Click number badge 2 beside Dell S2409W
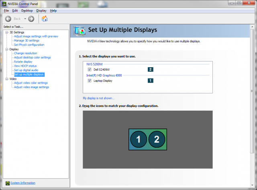Image resolution: width=257 pixels, height=190 pixels. (151, 70)
